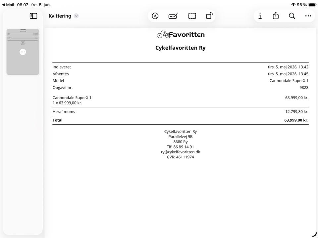Select the line item price 63.999,00 kr.

pos(297,98)
